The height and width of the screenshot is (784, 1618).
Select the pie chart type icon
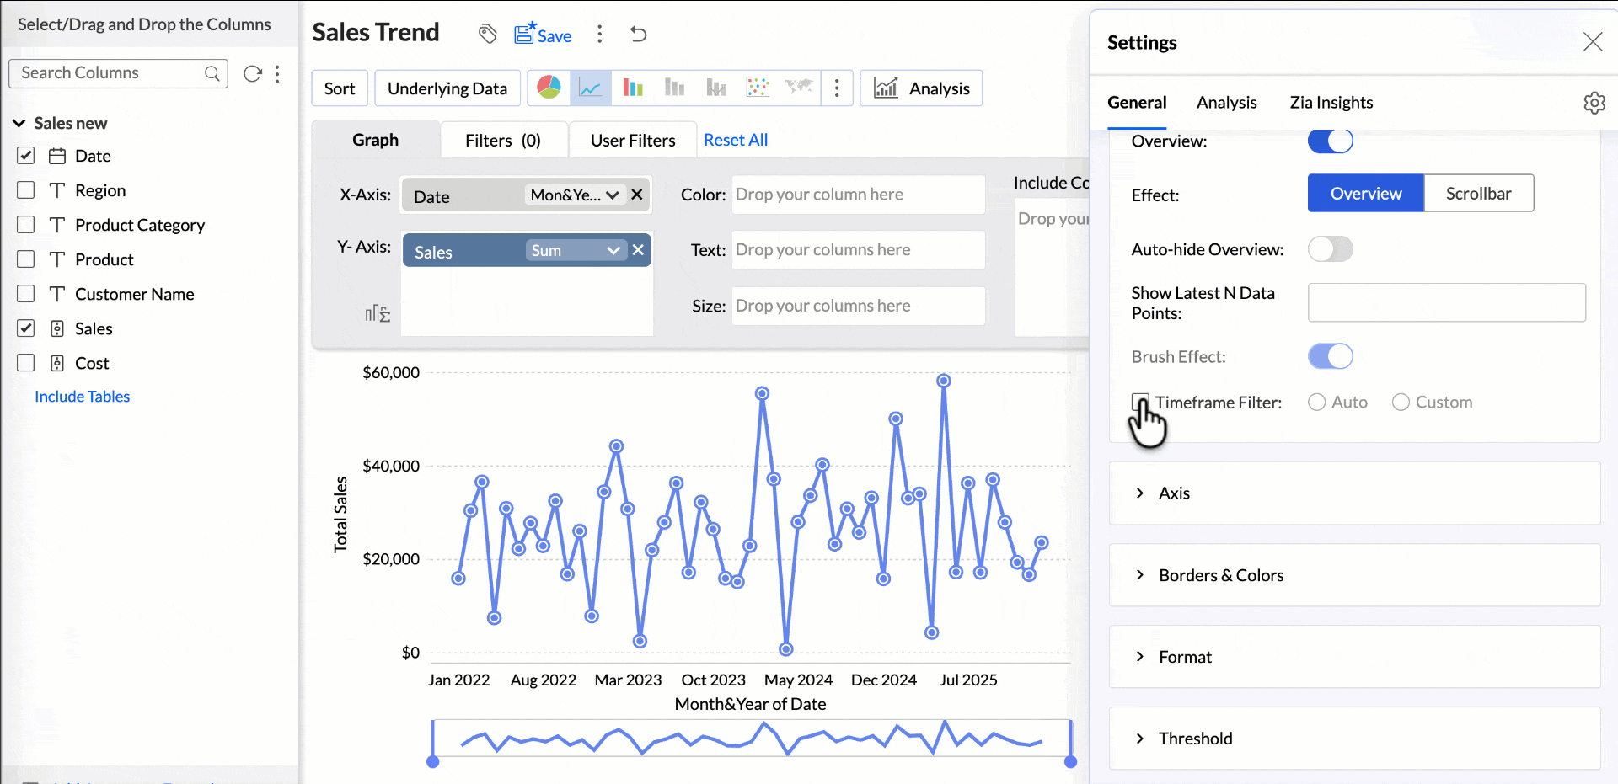click(x=549, y=88)
